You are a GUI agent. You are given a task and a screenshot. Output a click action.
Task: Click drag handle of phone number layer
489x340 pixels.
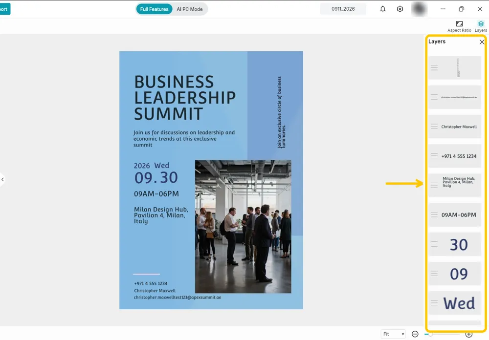coord(434,156)
